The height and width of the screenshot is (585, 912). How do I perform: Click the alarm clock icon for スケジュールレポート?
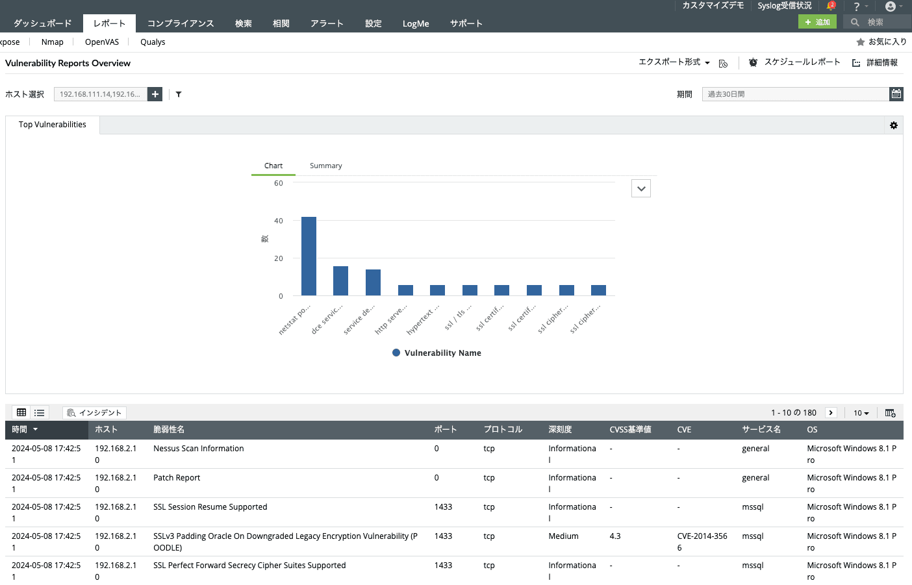point(753,62)
